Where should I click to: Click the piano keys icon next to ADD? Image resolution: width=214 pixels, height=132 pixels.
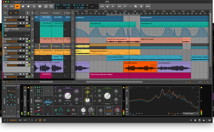108,6
